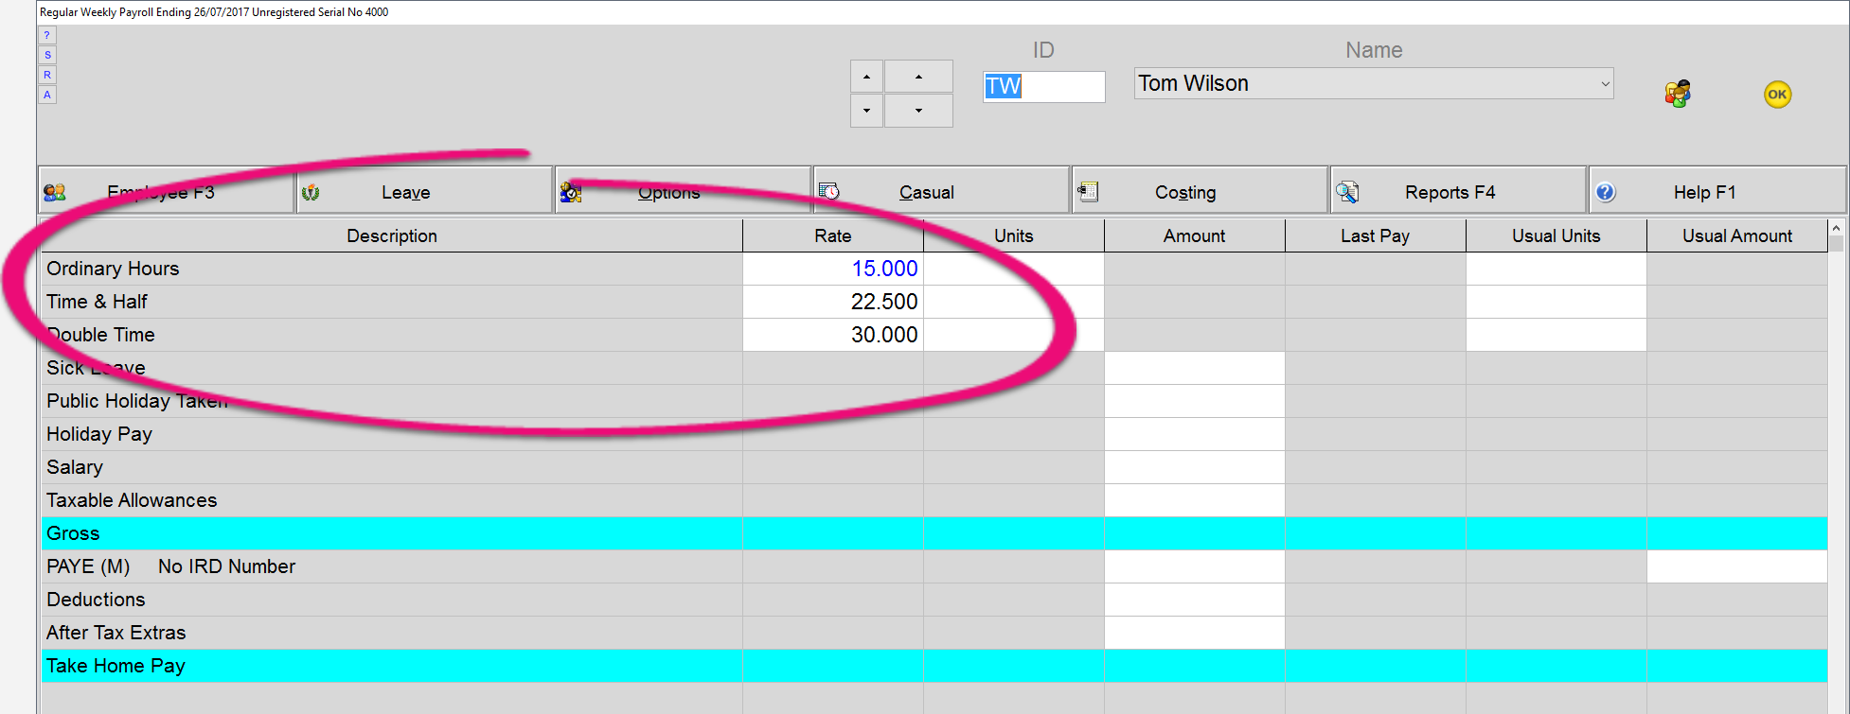The width and height of the screenshot is (1850, 714).
Task: Click the Double Time Usual Units cell
Action: tap(1556, 335)
